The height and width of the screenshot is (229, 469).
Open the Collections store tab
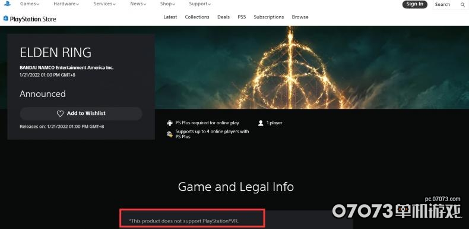[197, 17]
